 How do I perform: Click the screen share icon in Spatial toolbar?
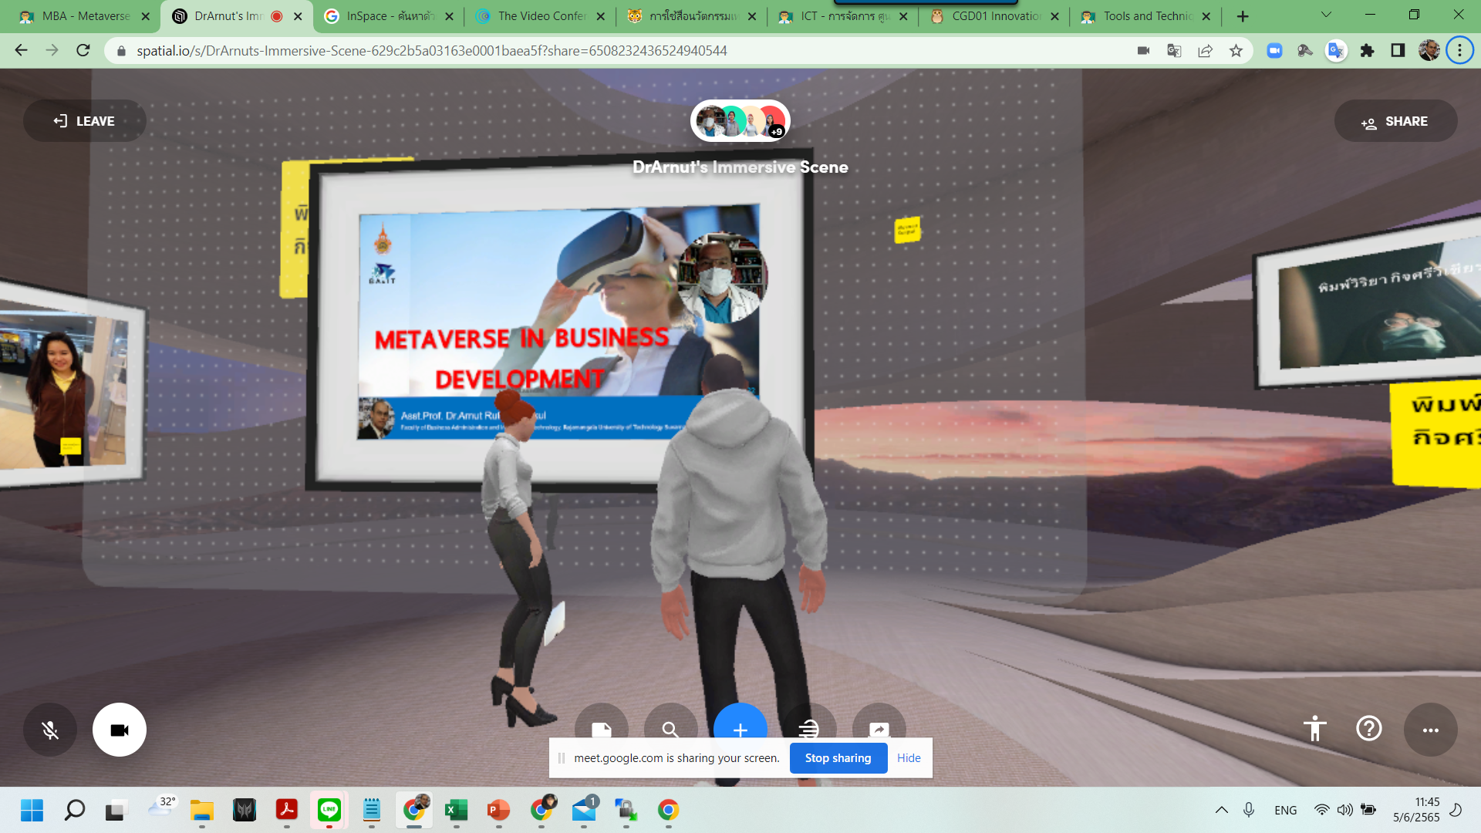[x=879, y=729]
